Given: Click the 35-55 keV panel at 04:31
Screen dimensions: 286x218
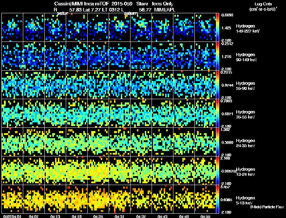Looking at the screenshot, I should point(120,113).
